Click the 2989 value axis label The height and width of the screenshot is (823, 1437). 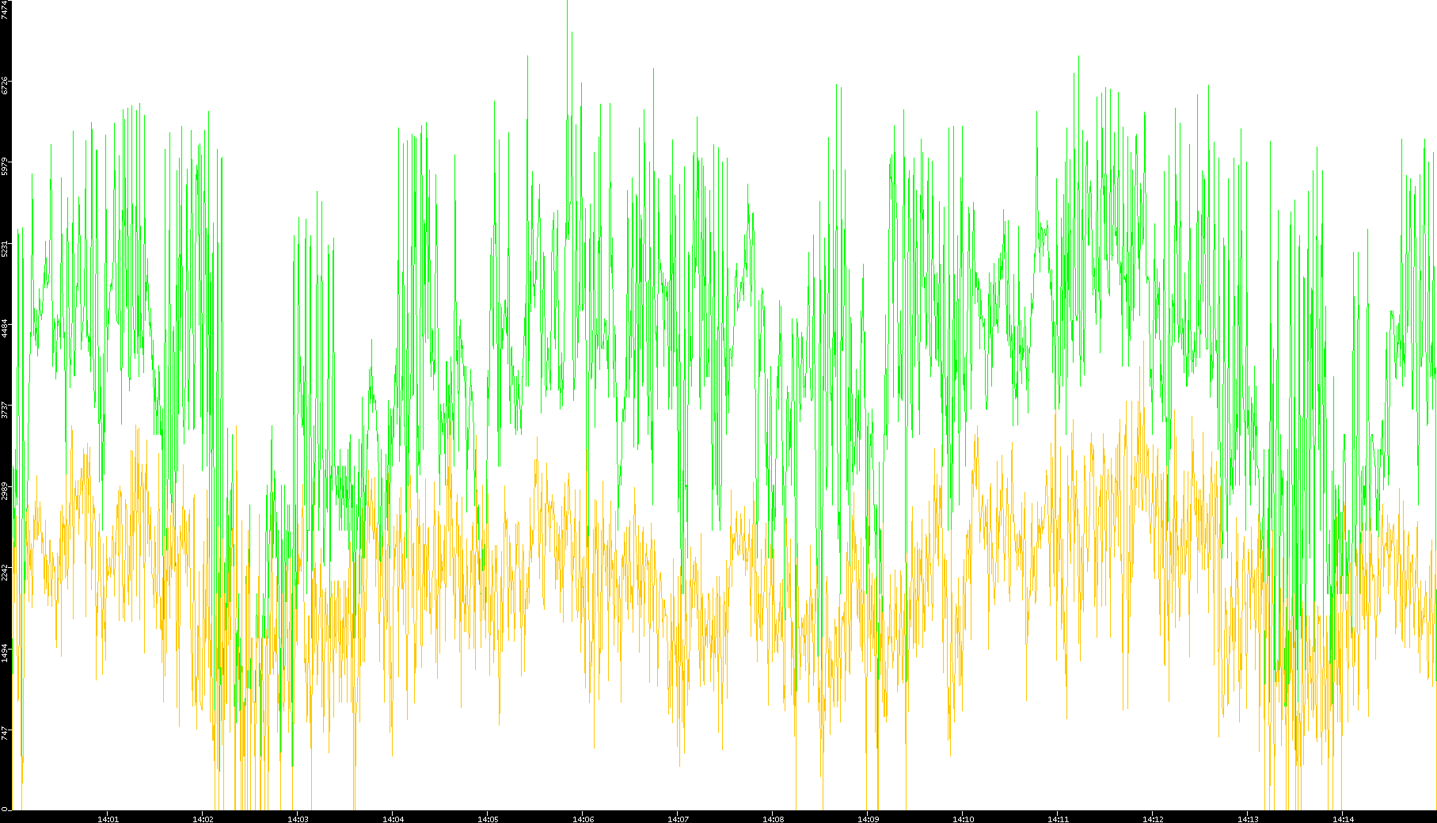click(x=6, y=491)
